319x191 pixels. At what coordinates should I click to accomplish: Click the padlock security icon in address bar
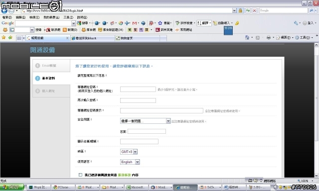(240, 10)
